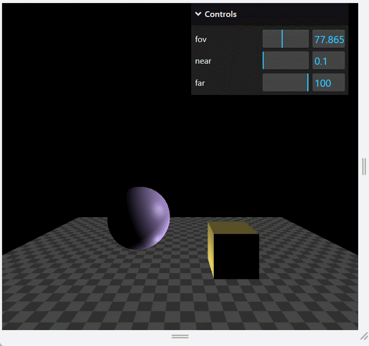The width and height of the screenshot is (369, 346).
Task: Collapse the Controls panel chevron
Action: pyautogui.click(x=198, y=14)
